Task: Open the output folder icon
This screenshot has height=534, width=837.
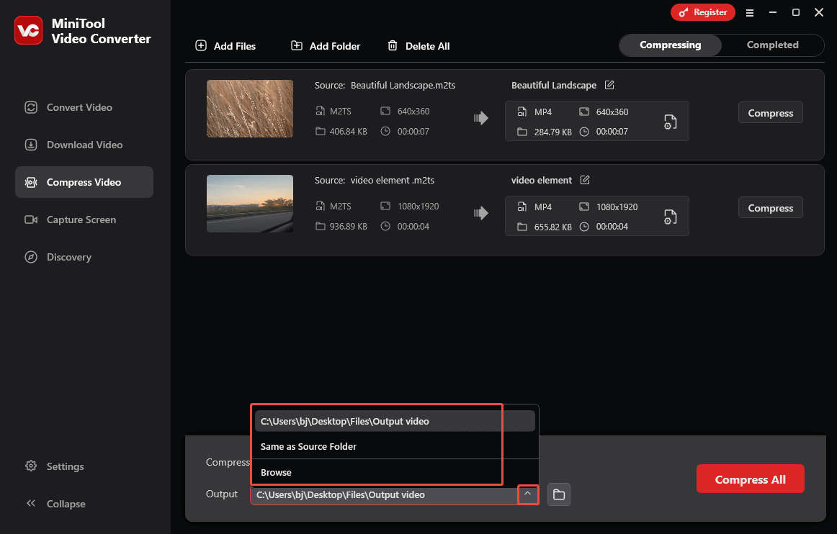Action: pos(559,494)
